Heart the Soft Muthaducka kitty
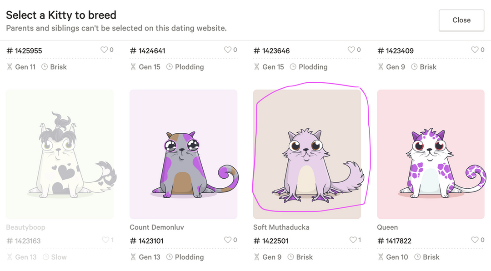491x271 pixels. click(353, 240)
